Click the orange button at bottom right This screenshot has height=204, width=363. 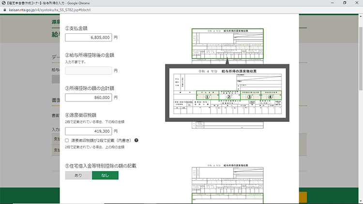[302, 197]
